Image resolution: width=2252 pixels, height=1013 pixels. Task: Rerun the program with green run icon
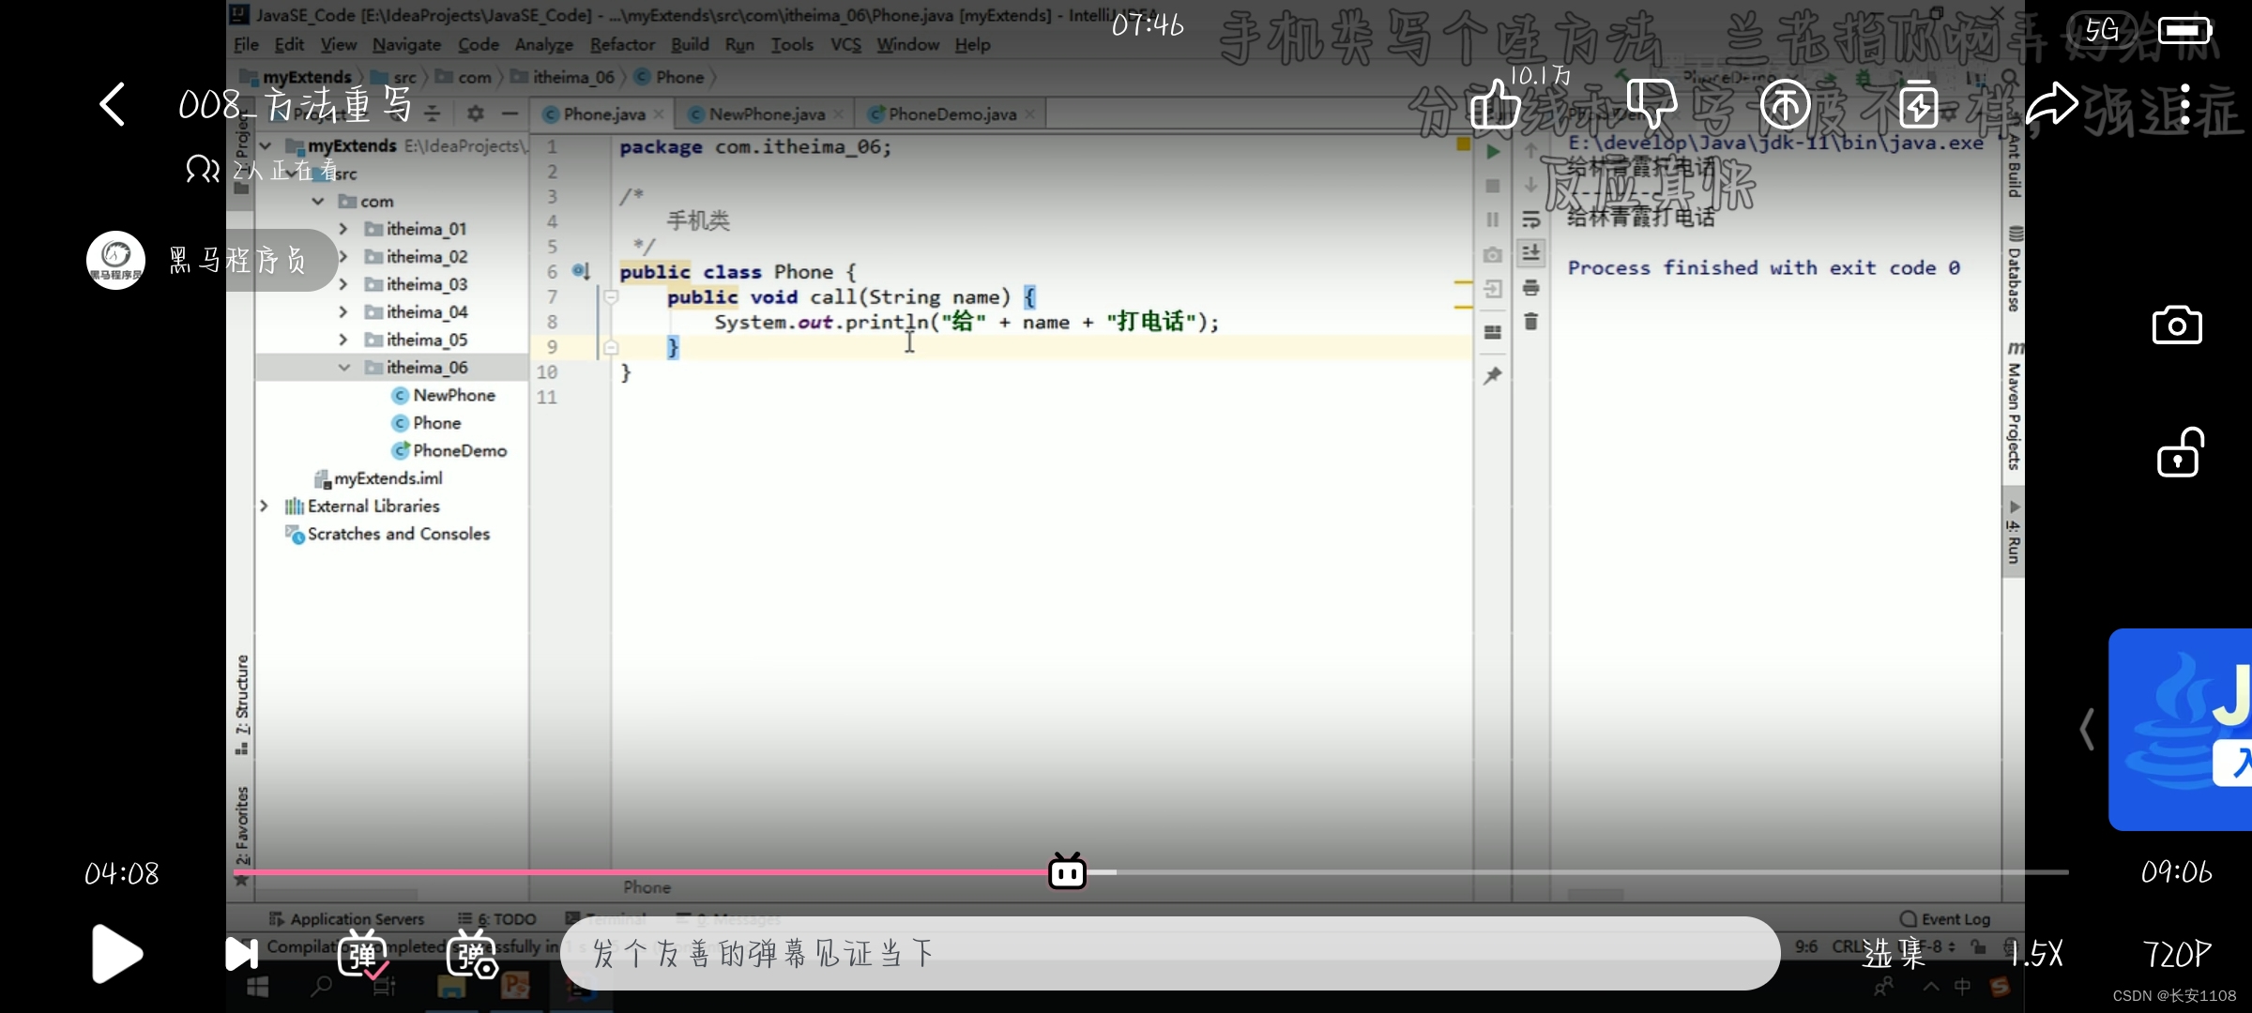[x=1493, y=152]
